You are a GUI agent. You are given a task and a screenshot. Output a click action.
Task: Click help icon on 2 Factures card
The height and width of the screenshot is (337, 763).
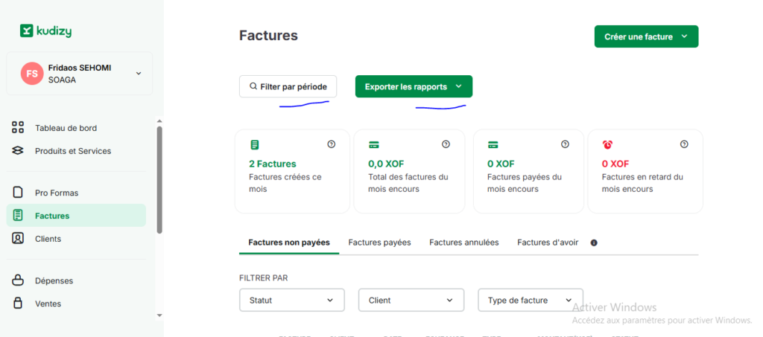[x=332, y=144]
